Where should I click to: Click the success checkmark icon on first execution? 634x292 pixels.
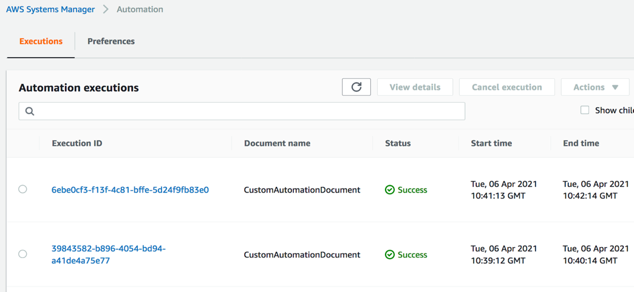(390, 190)
